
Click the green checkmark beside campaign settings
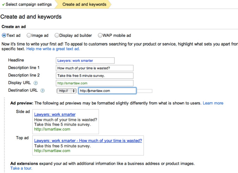coord(3,5)
